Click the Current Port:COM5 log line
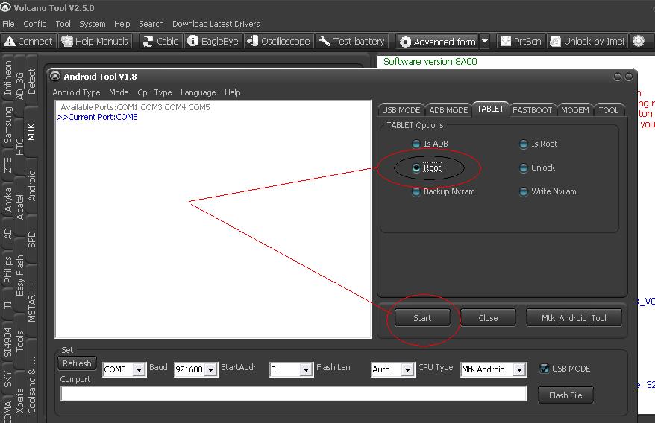 [x=97, y=117]
